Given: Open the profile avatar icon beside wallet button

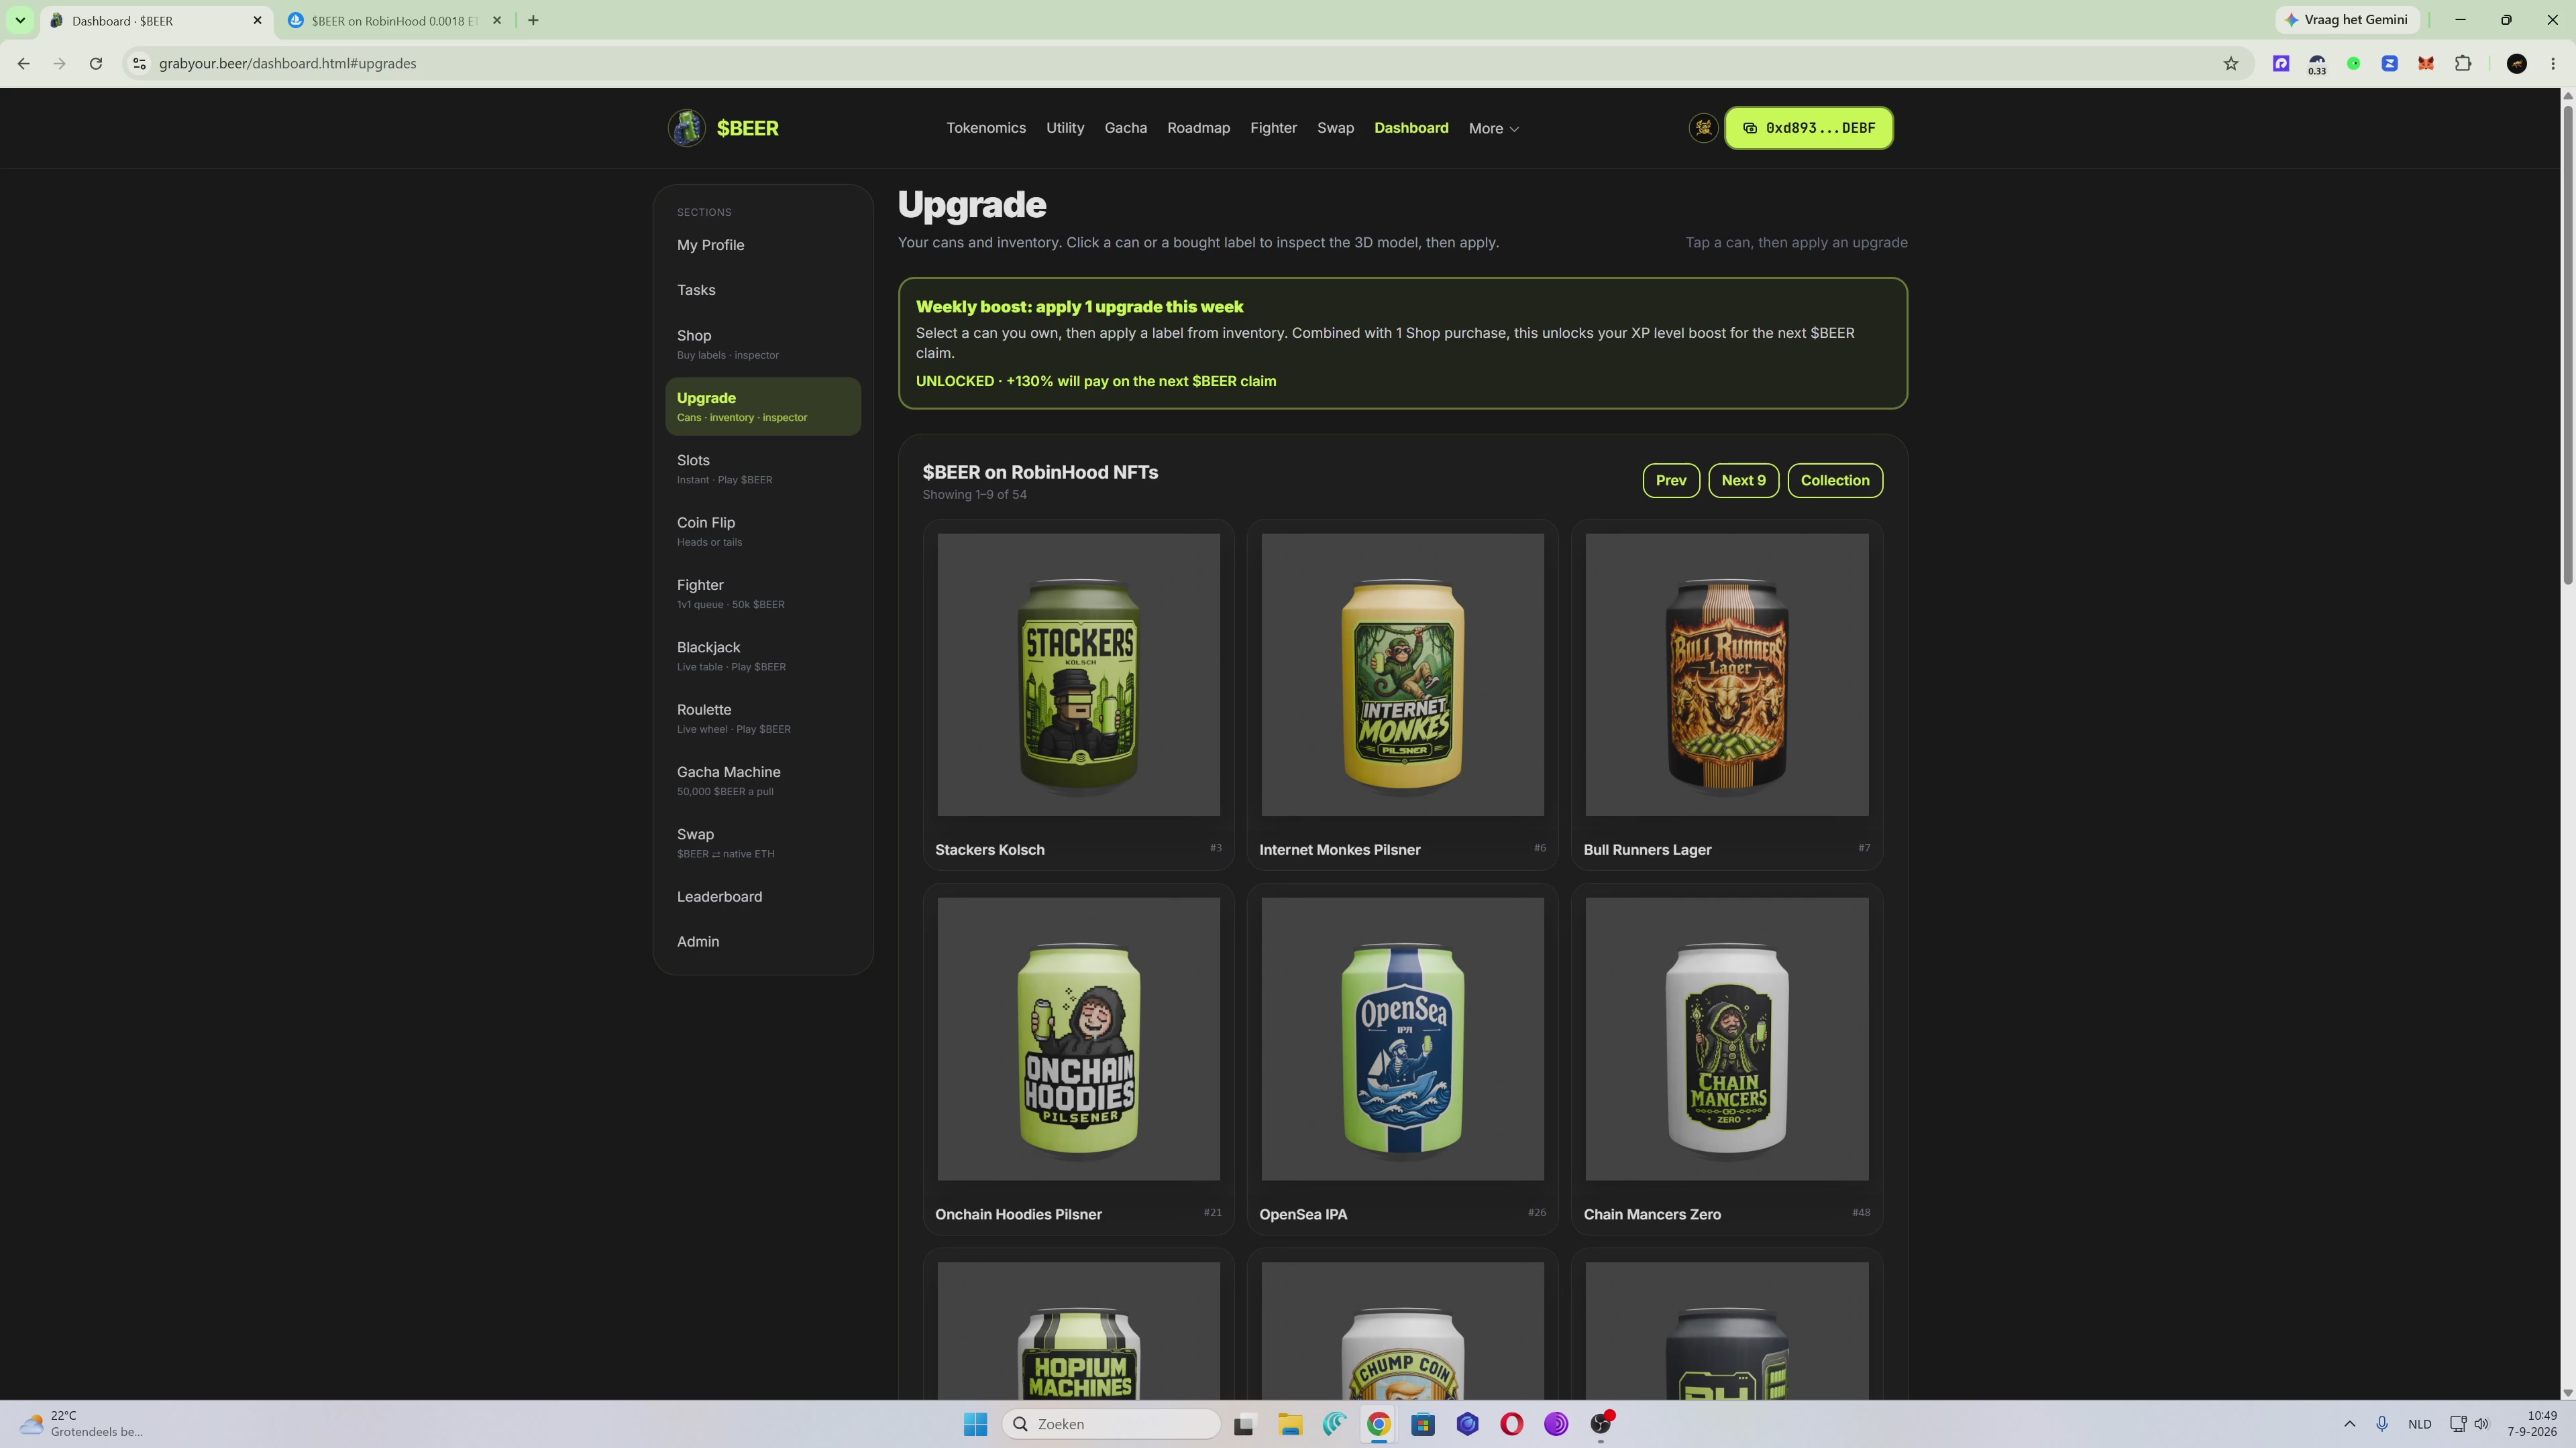Looking at the screenshot, I should coord(1703,128).
